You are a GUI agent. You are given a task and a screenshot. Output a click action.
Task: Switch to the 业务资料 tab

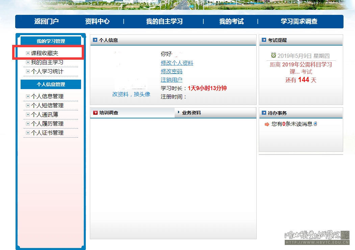coord(191,113)
